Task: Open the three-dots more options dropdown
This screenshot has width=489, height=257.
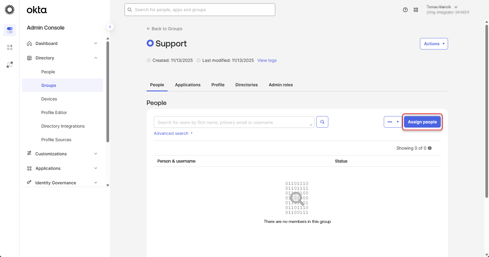Action: (393, 122)
